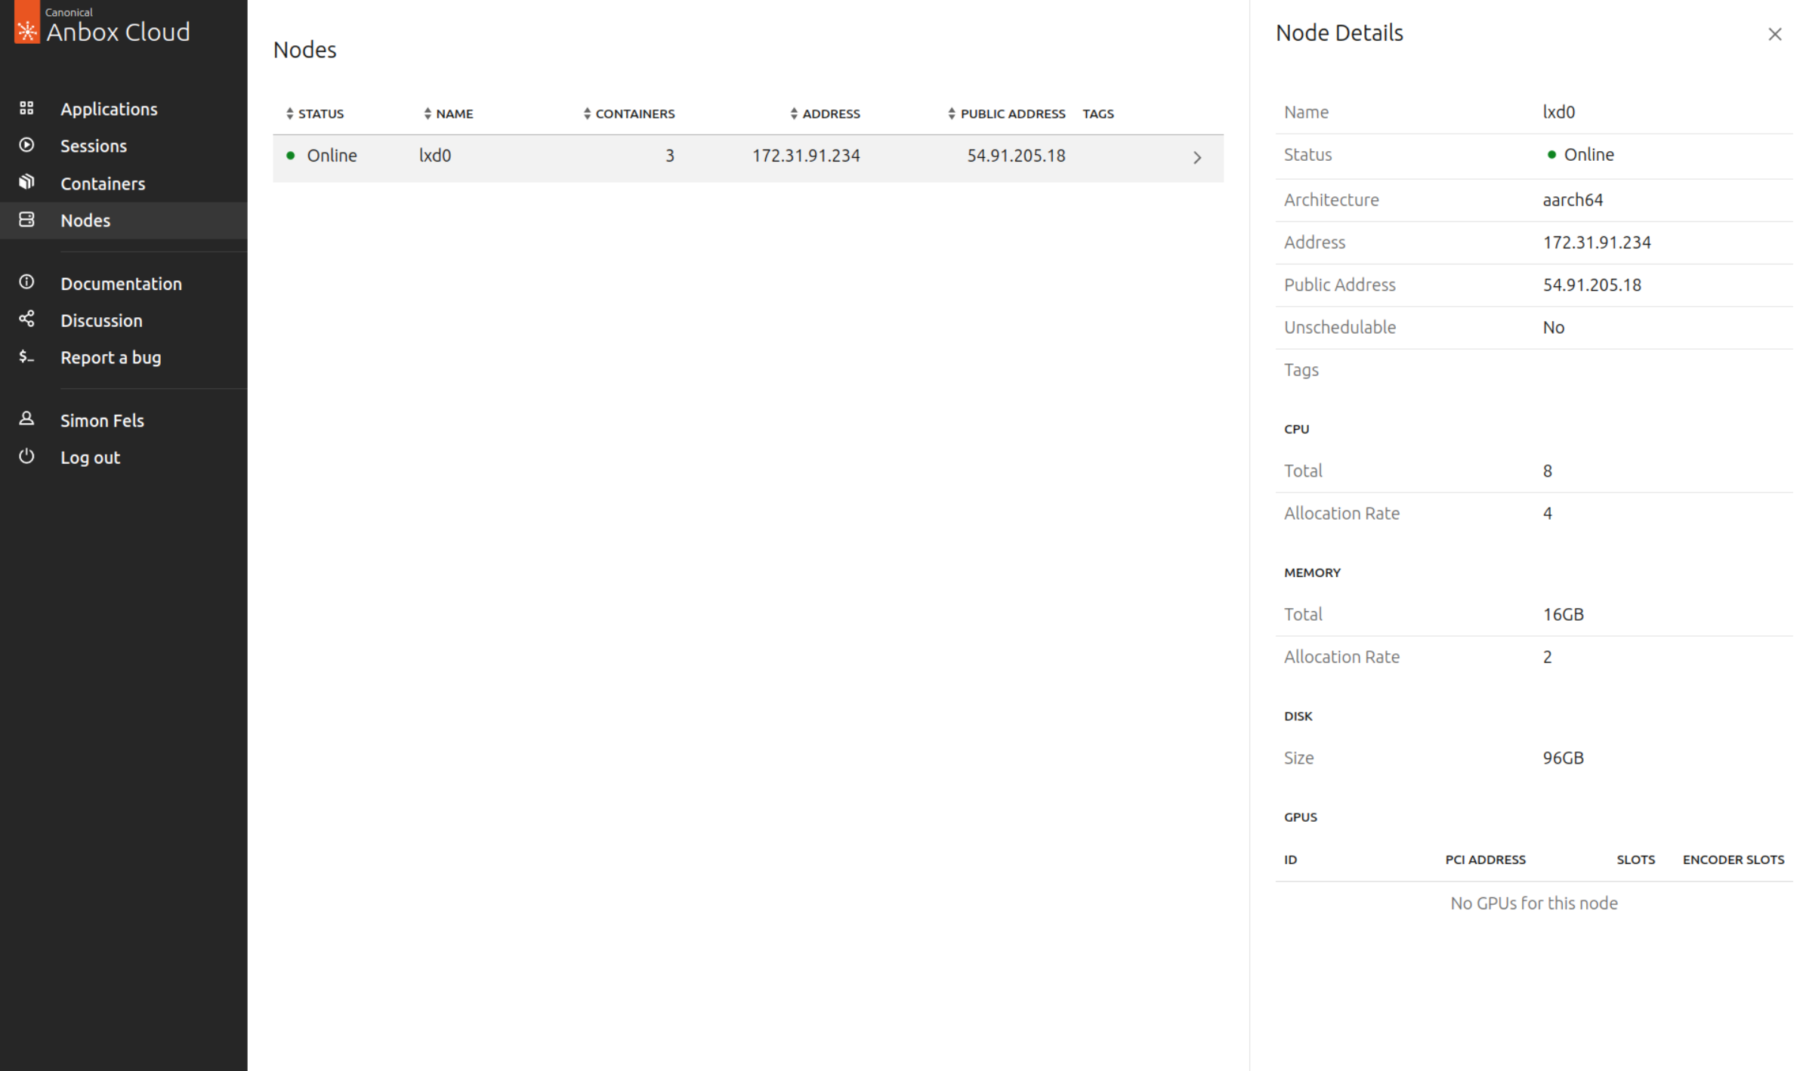Open the Documentation link
Viewport: 1806px width, 1071px height.
121,282
